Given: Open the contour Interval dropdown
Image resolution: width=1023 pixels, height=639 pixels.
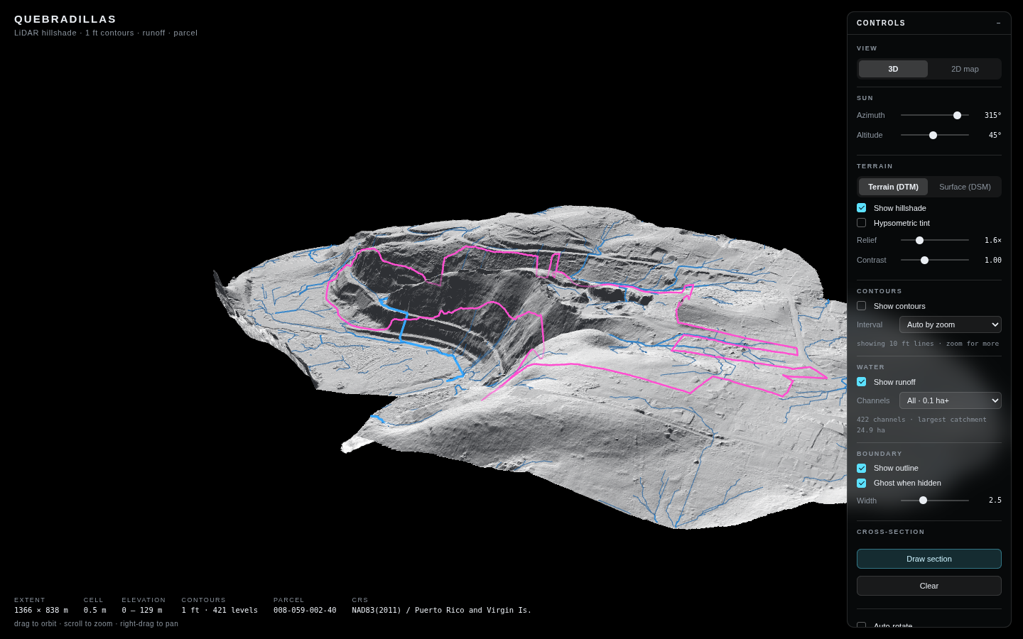Looking at the screenshot, I should tap(951, 324).
